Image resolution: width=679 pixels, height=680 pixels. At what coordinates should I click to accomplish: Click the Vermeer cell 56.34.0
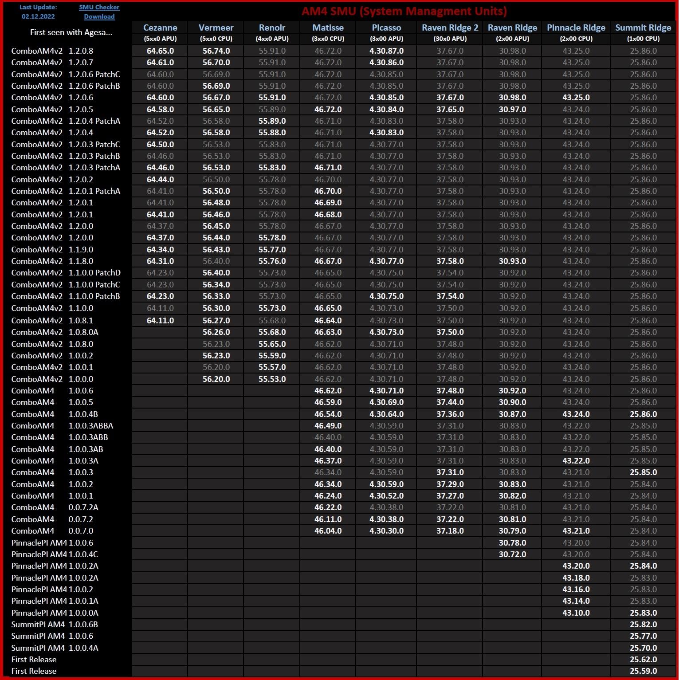tap(216, 284)
